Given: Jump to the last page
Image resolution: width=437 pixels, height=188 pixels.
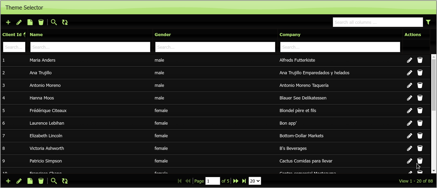Looking at the screenshot, I should [x=244, y=181].
